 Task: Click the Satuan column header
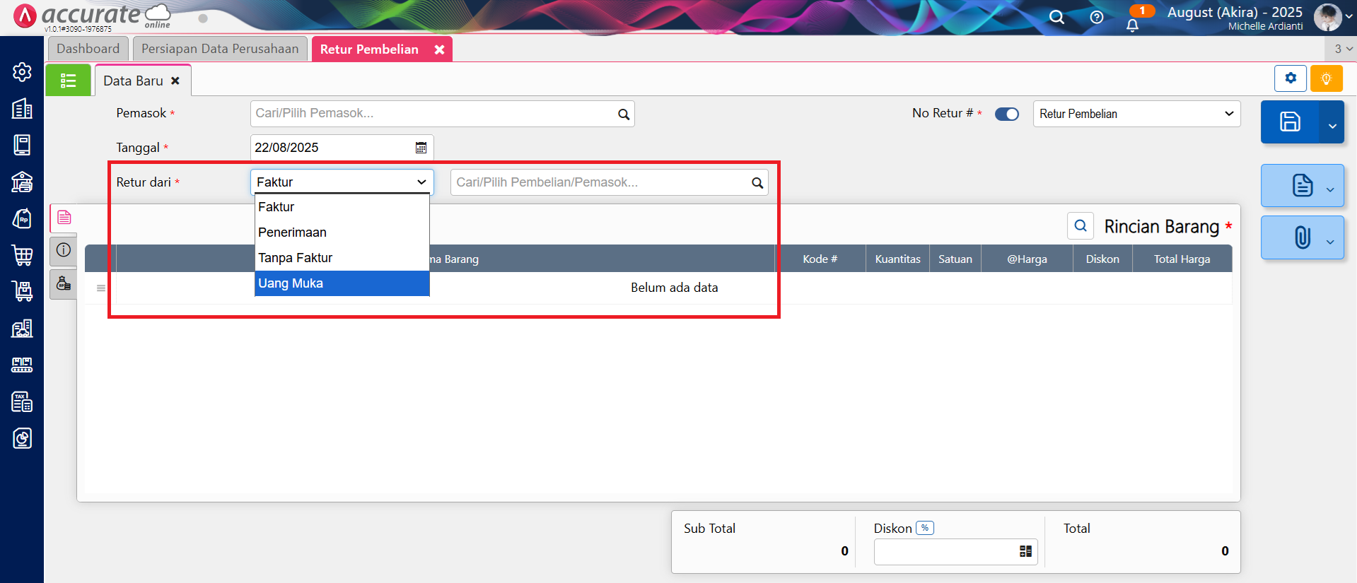tap(955, 259)
